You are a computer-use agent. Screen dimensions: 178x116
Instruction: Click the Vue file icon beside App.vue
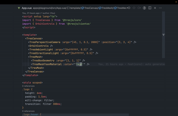[x=19, y=8]
